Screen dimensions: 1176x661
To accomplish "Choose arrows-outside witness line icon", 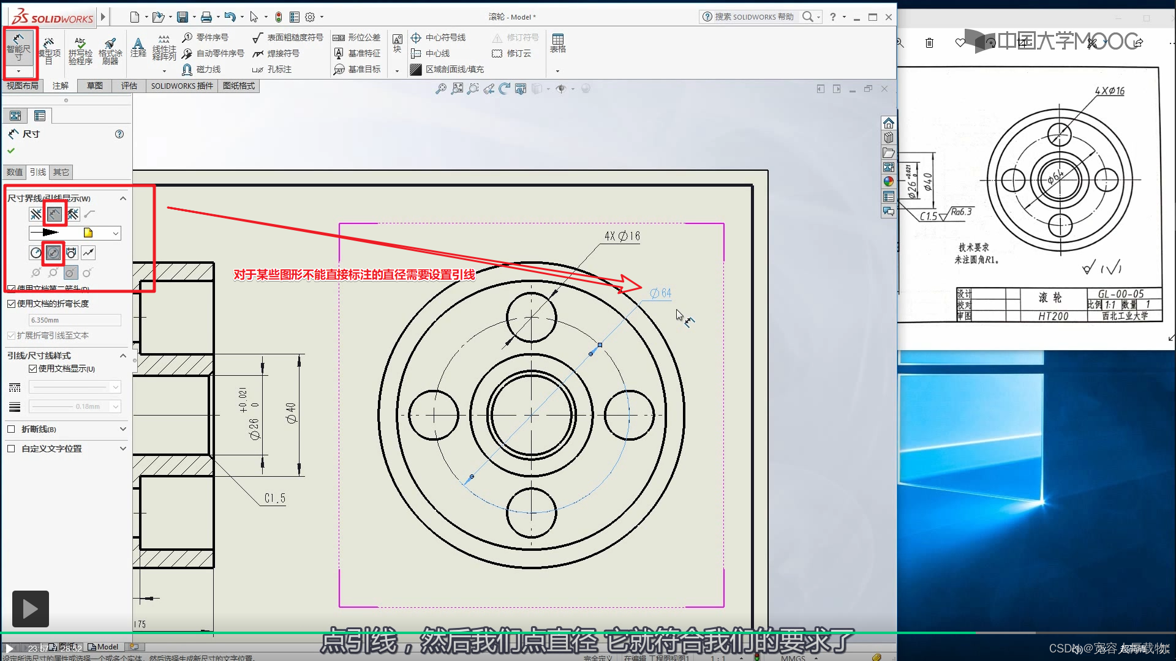I will click(36, 214).
